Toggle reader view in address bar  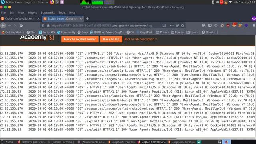point(164,26)
